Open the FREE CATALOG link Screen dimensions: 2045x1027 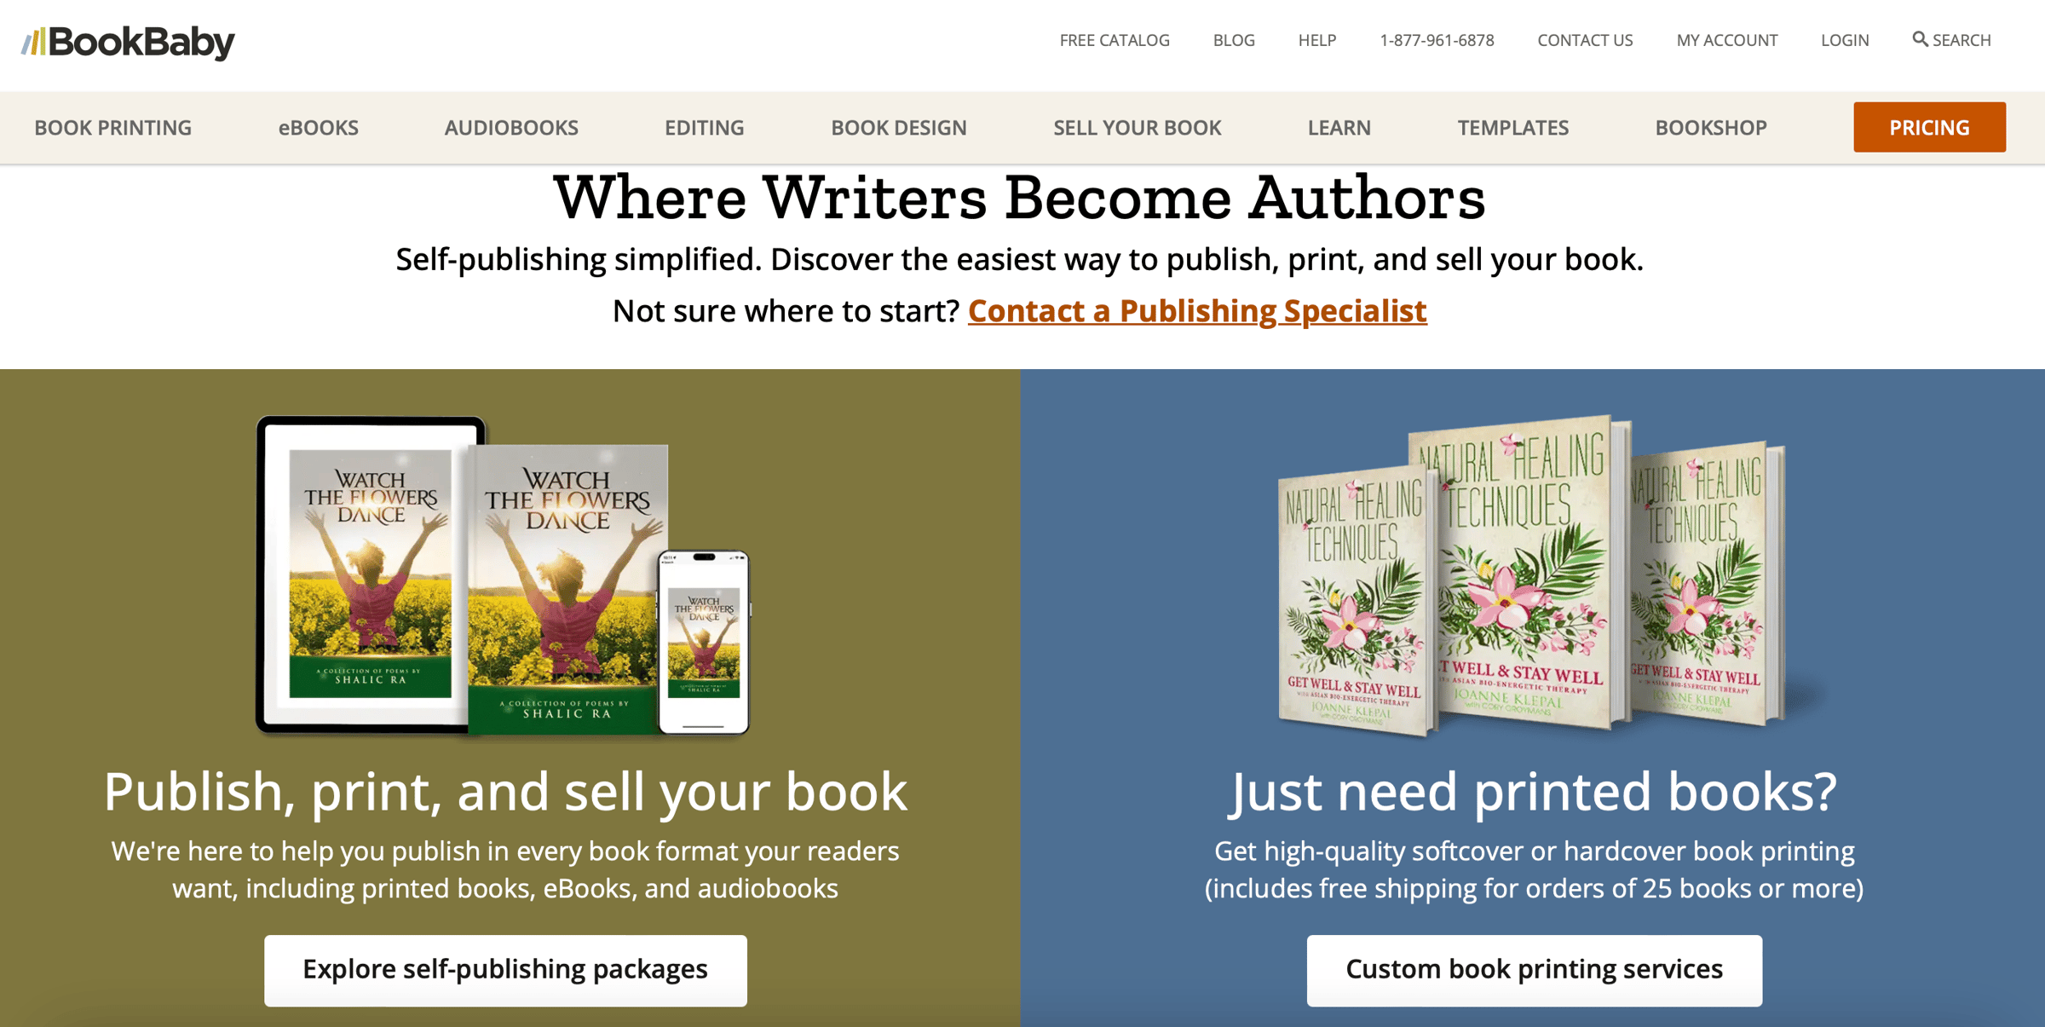coord(1114,40)
